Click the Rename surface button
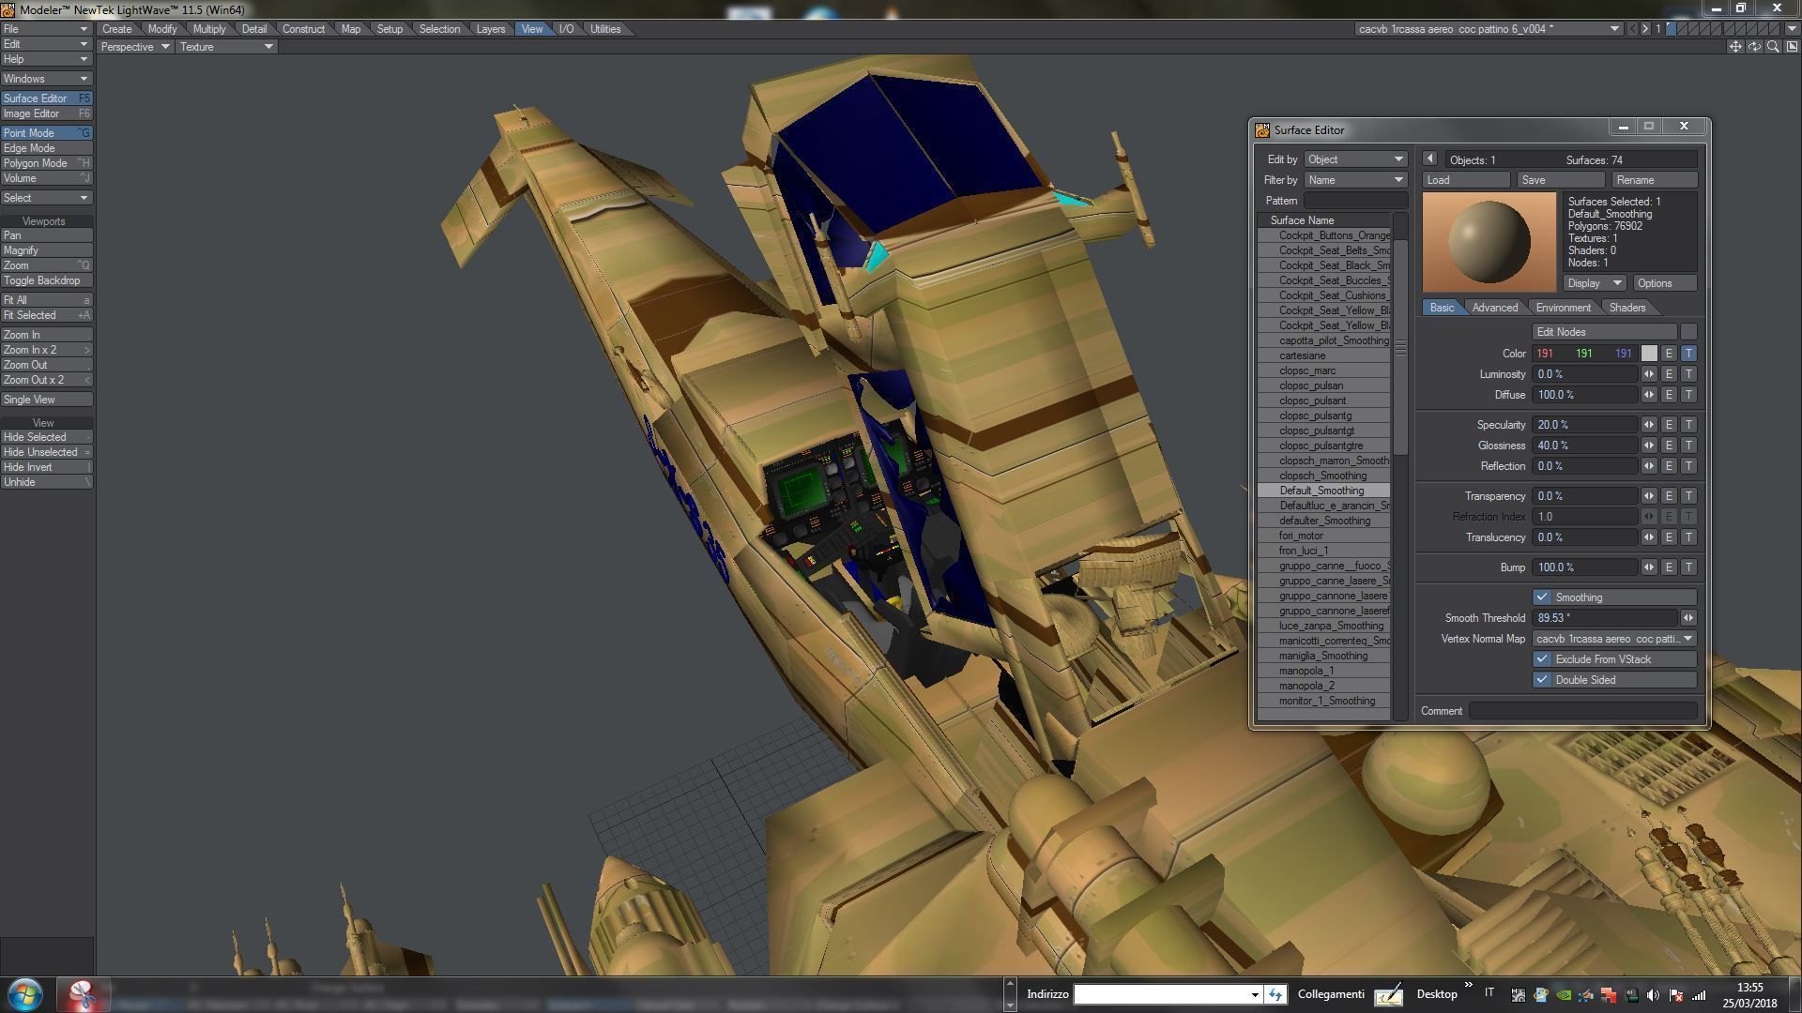This screenshot has width=1802, height=1013. 1655,180
